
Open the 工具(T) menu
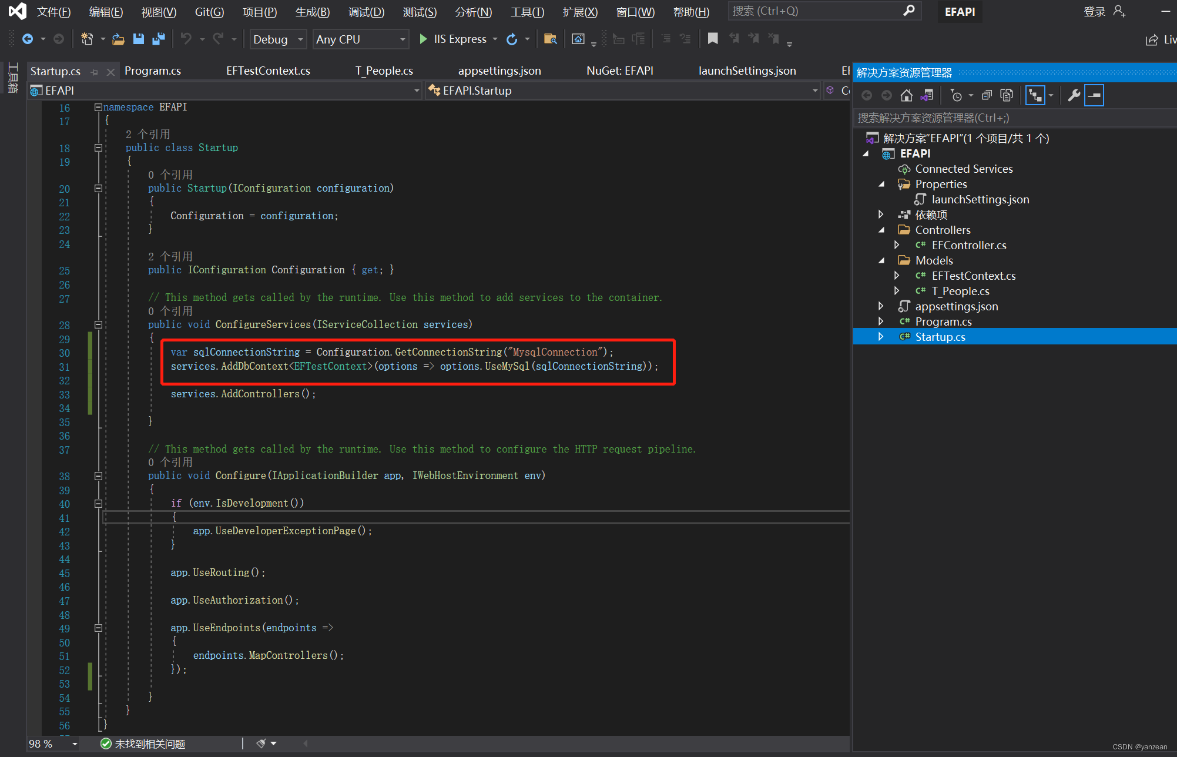[x=527, y=12]
